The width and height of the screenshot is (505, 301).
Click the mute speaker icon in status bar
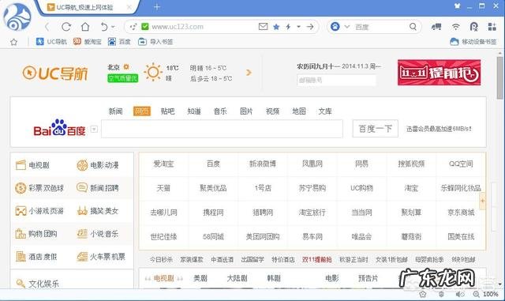point(459,294)
